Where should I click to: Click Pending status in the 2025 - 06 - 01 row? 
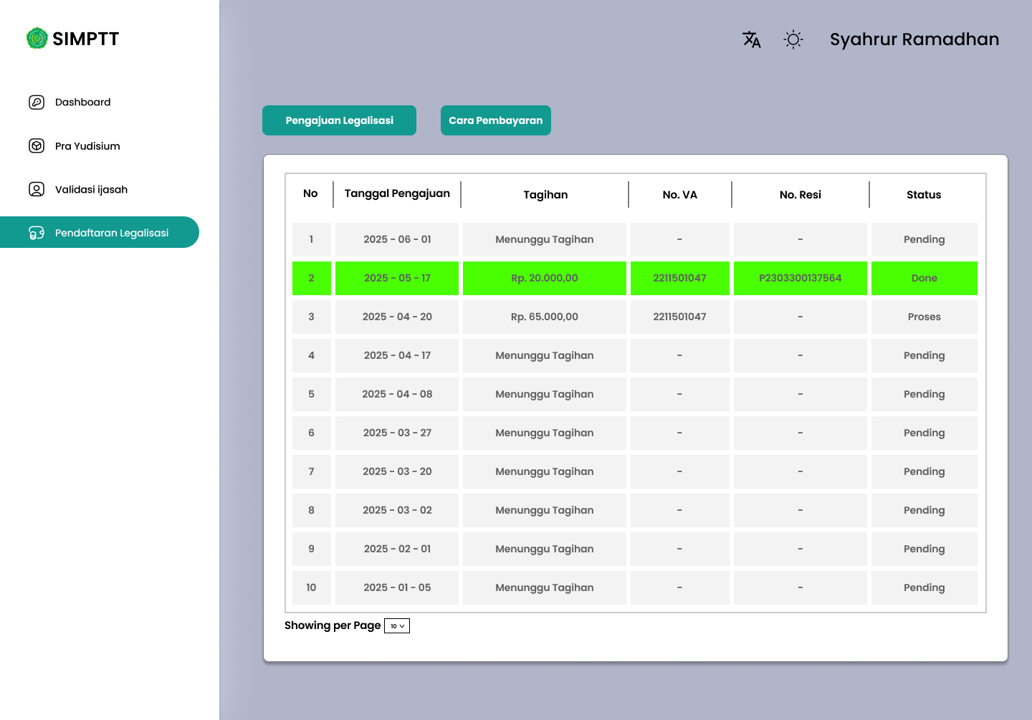click(x=924, y=239)
